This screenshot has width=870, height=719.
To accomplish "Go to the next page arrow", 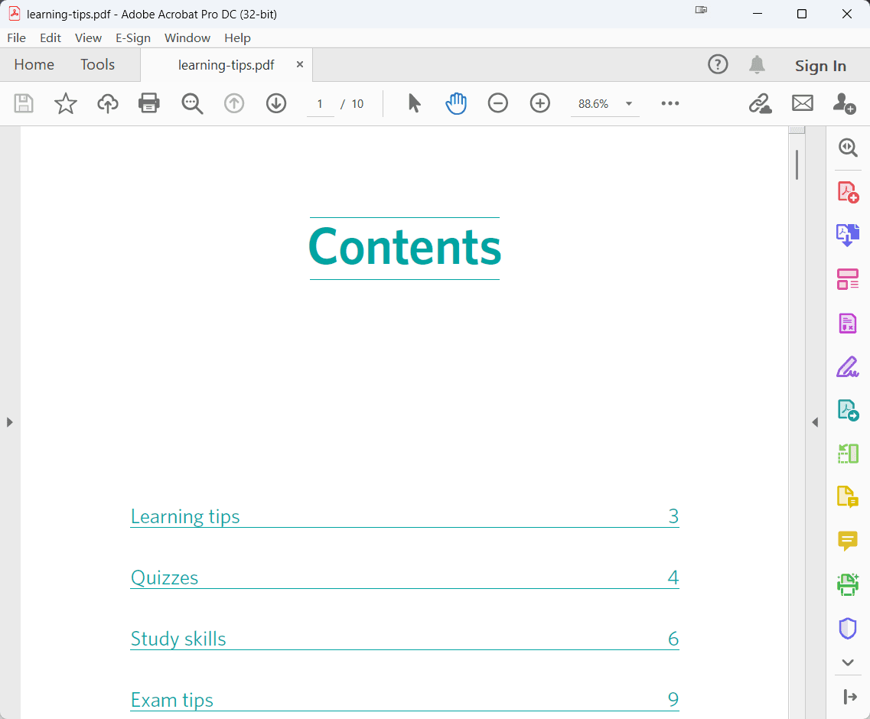I will pos(275,103).
